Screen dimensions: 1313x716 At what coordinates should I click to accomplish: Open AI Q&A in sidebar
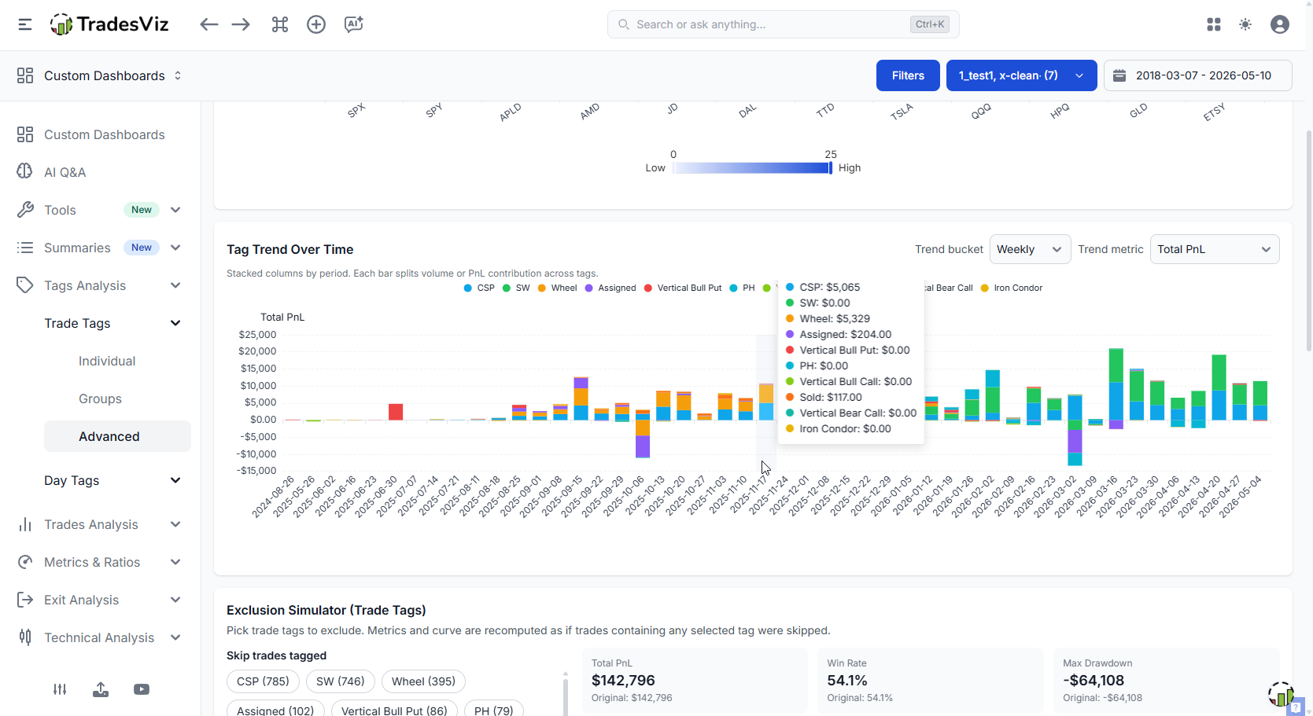[65, 172]
